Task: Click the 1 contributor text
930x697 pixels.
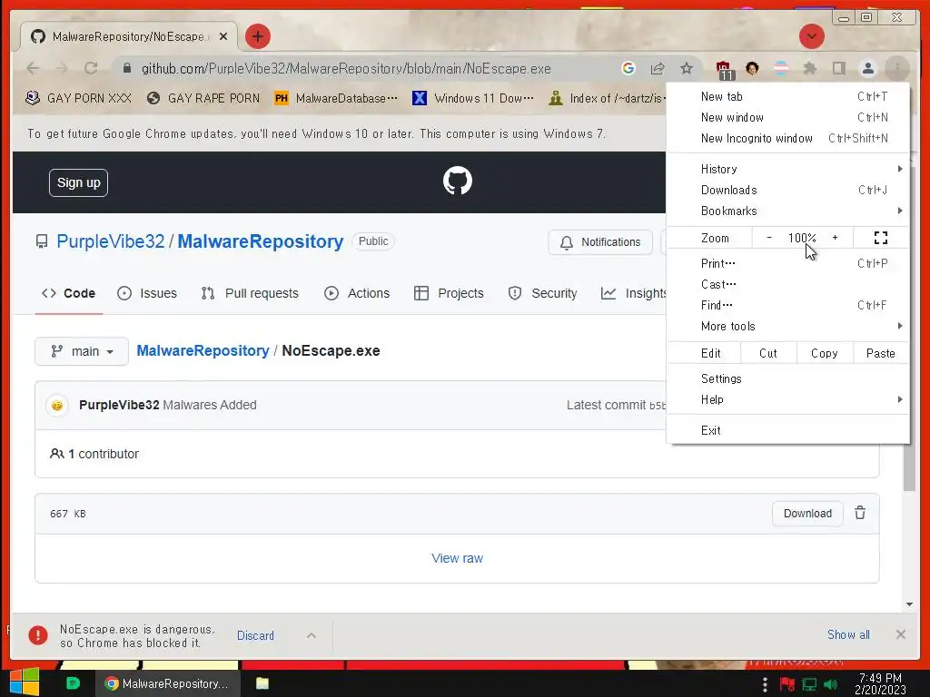Action: coord(94,454)
